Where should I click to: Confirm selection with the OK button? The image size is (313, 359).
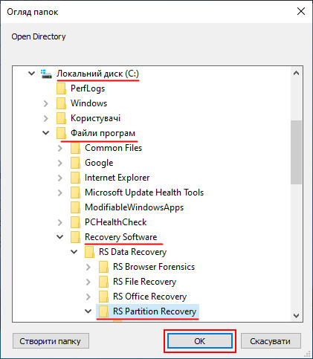(200, 341)
